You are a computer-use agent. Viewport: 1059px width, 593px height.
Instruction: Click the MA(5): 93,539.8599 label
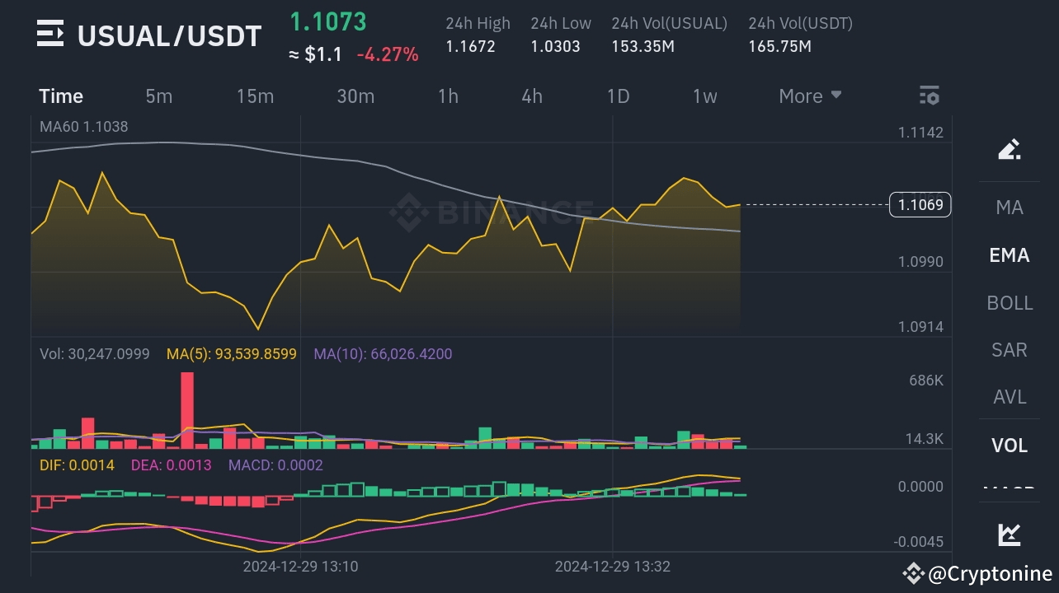coord(231,354)
